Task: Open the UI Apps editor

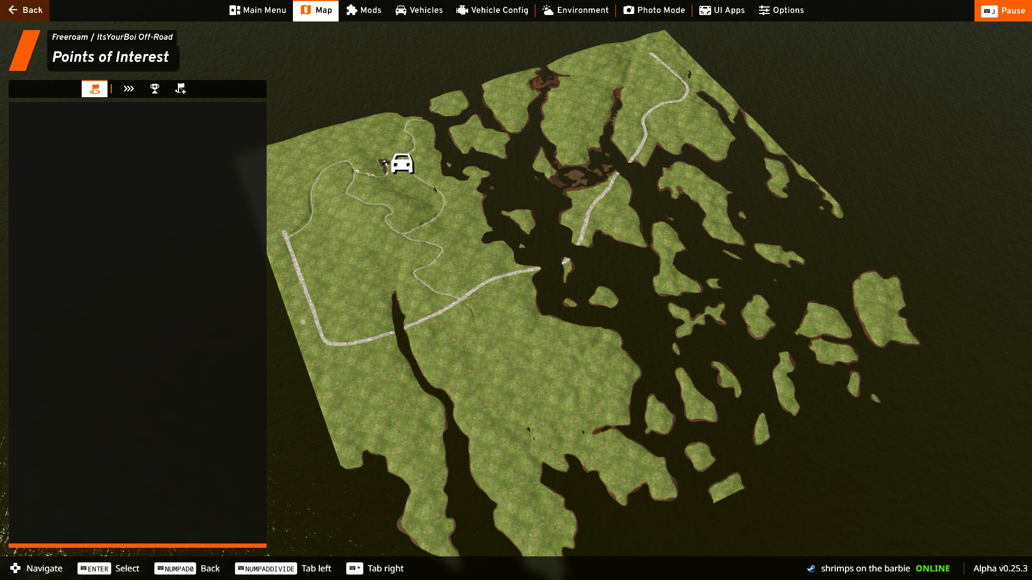Action: coord(722,10)
